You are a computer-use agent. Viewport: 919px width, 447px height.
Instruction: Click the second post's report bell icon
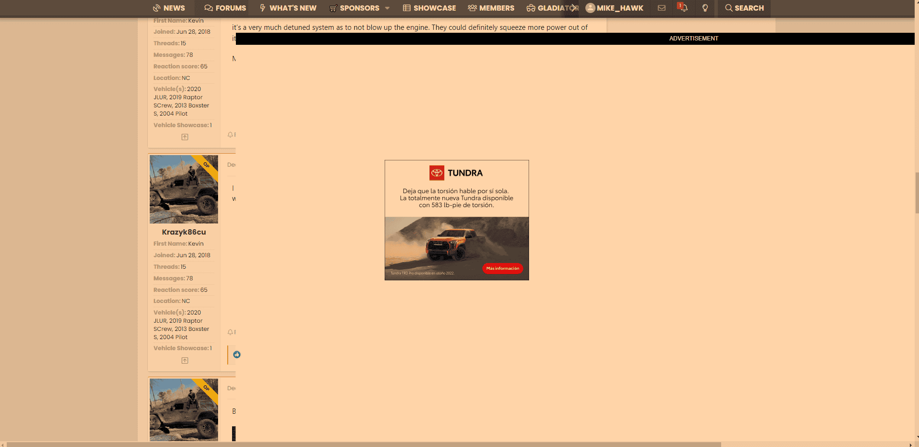point(231,332)
